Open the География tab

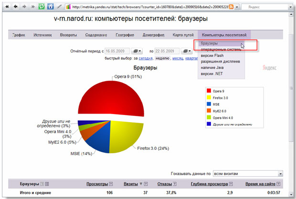pyautogui.click(x=125, y=35)
